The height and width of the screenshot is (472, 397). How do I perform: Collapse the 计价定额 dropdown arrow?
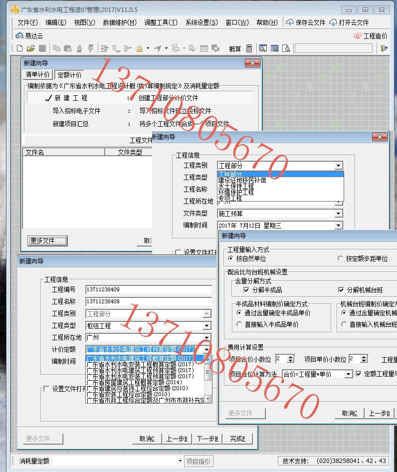(207, 349)
